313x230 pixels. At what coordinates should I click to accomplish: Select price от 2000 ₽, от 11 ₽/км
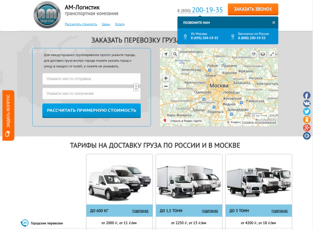click(x=119, y=223)
